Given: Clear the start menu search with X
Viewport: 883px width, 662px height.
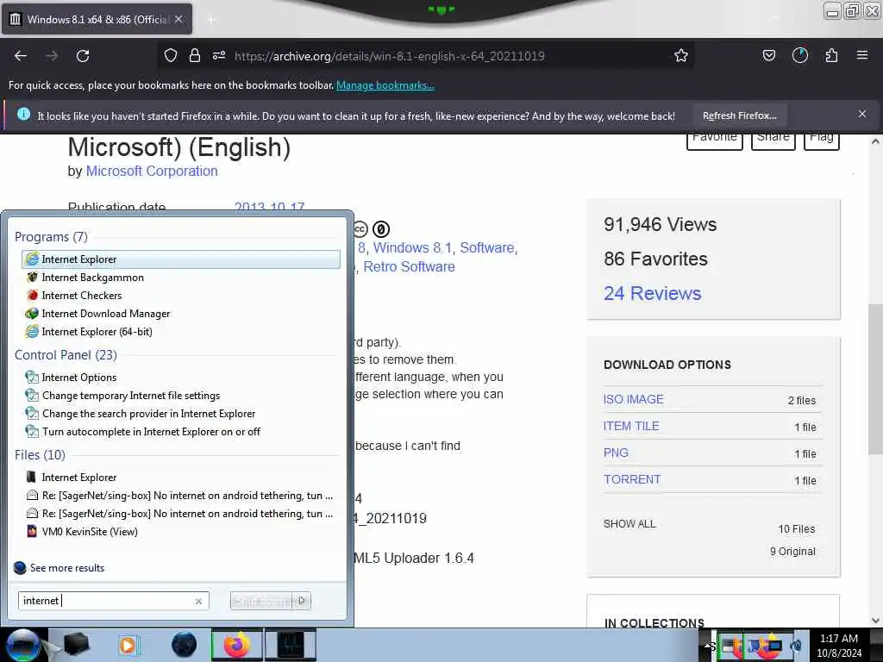Looking at the screenshot, I should [198, 601].
